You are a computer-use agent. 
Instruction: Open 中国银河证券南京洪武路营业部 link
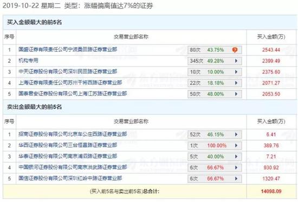(73, 167)
